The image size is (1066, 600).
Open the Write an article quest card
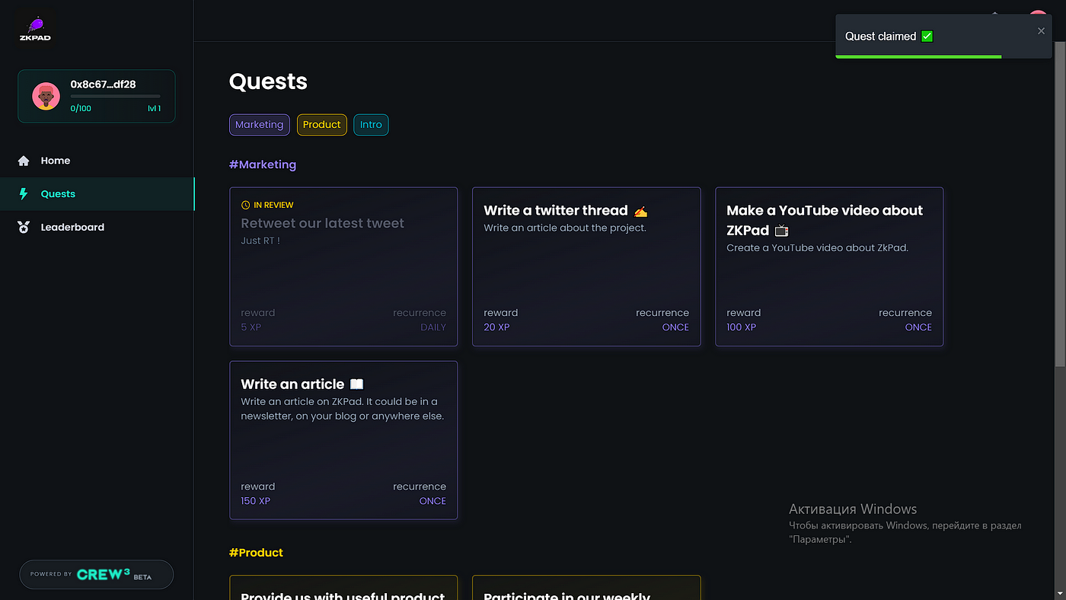[343, 440]
